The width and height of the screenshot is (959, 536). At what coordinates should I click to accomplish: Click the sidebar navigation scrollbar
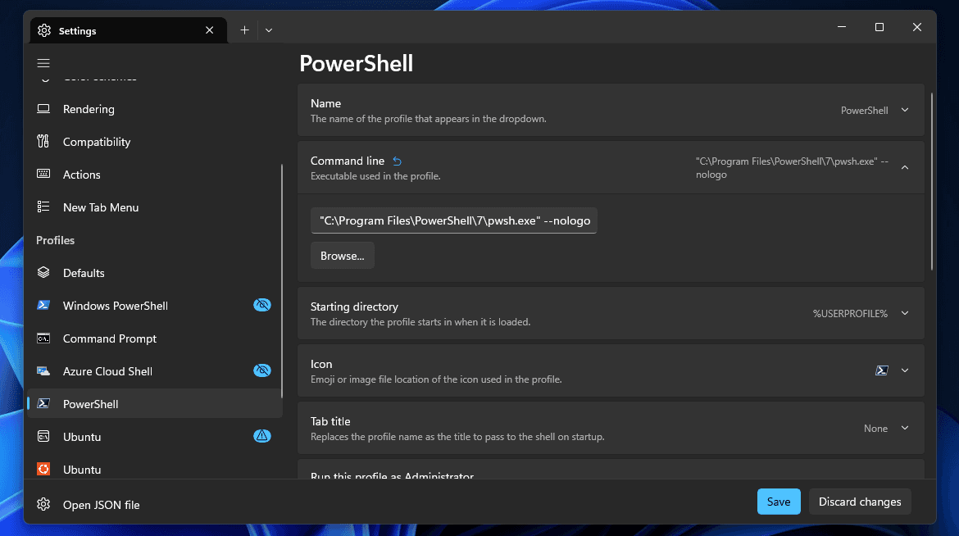tap(281, 281)
